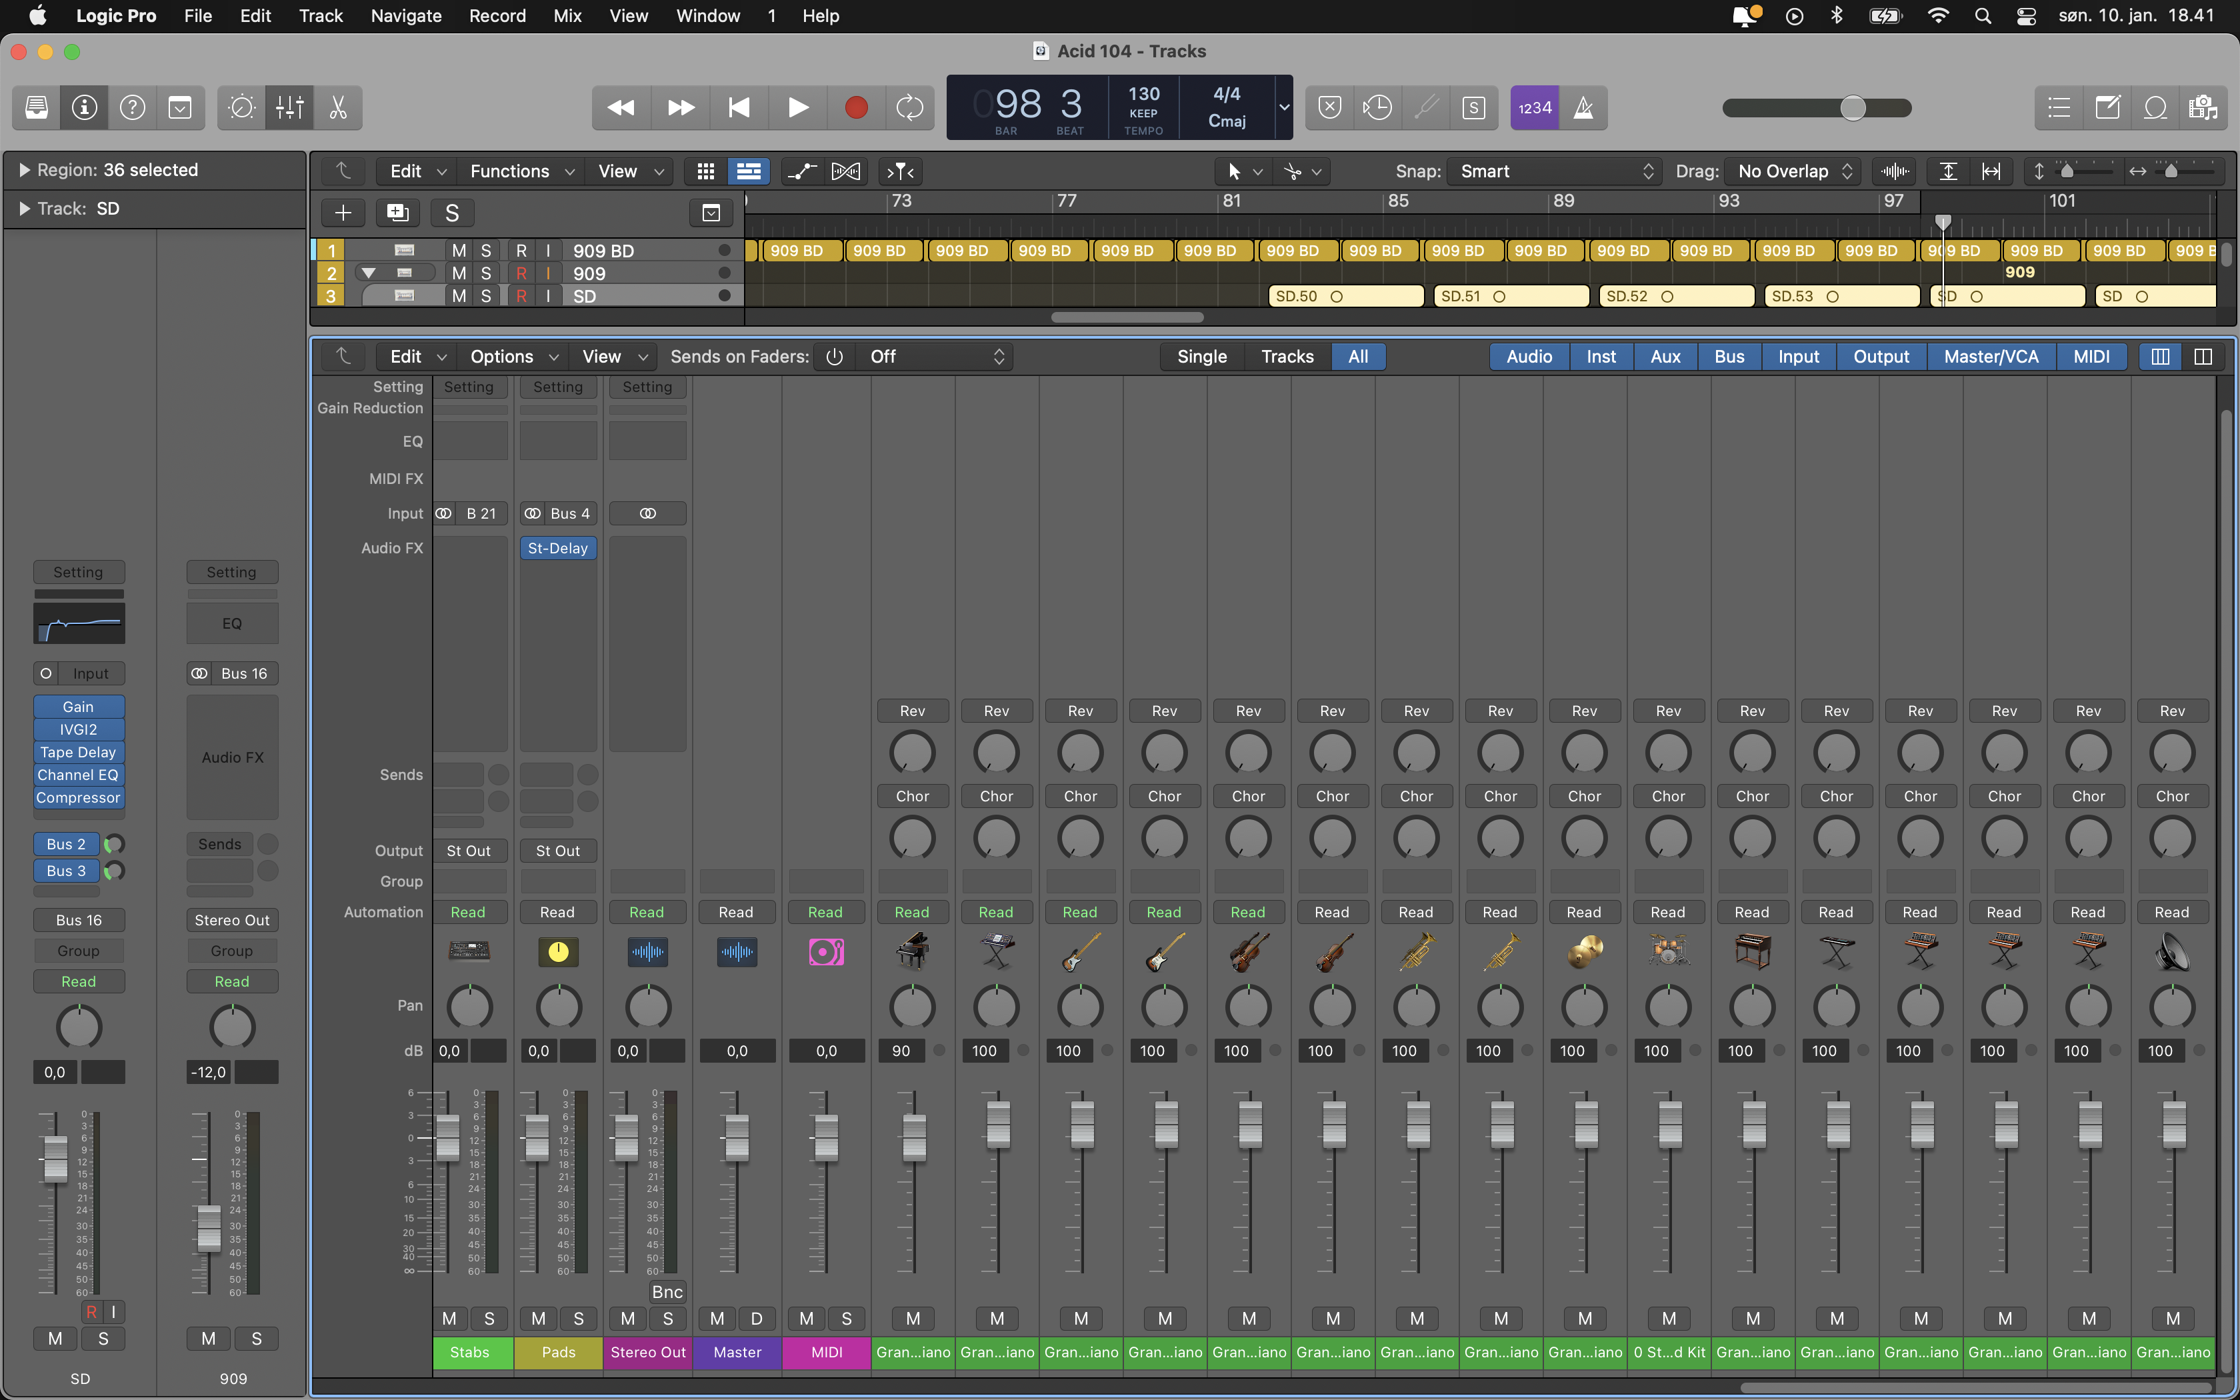Switch the mixer to Tracks view
The width and height of the screenshot is (2240, 1400).
tap(1287, 357)
